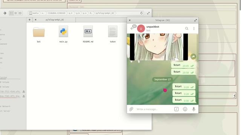
Task: Close the pyTelegramApi_02 tab
Action: pyautogui.click(x=35, y=20)
